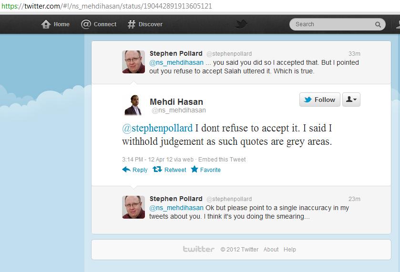
Task: Click the @ns_mehdihasan mention in bottom reply
Action: pyautogui.click(x=176, y=208)
